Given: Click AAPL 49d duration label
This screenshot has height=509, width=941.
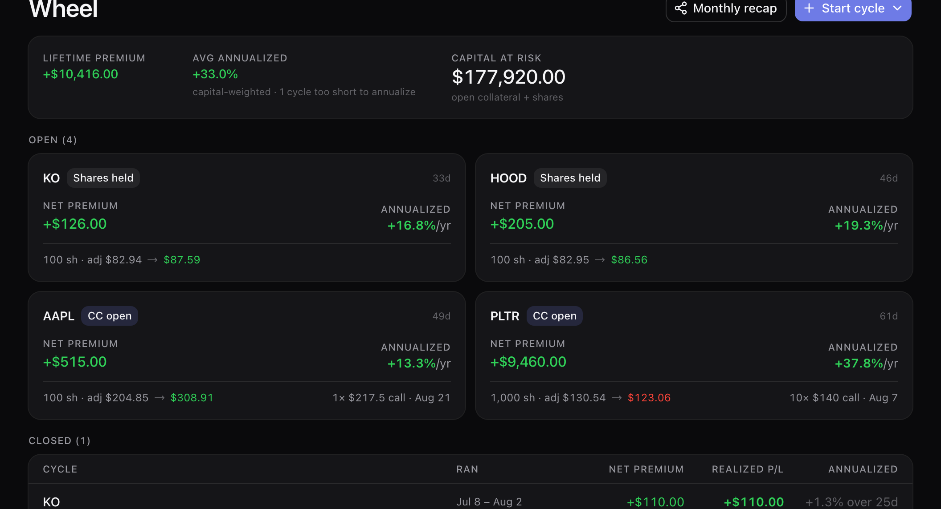Looking at the screenshot, I should coord(442,316).
